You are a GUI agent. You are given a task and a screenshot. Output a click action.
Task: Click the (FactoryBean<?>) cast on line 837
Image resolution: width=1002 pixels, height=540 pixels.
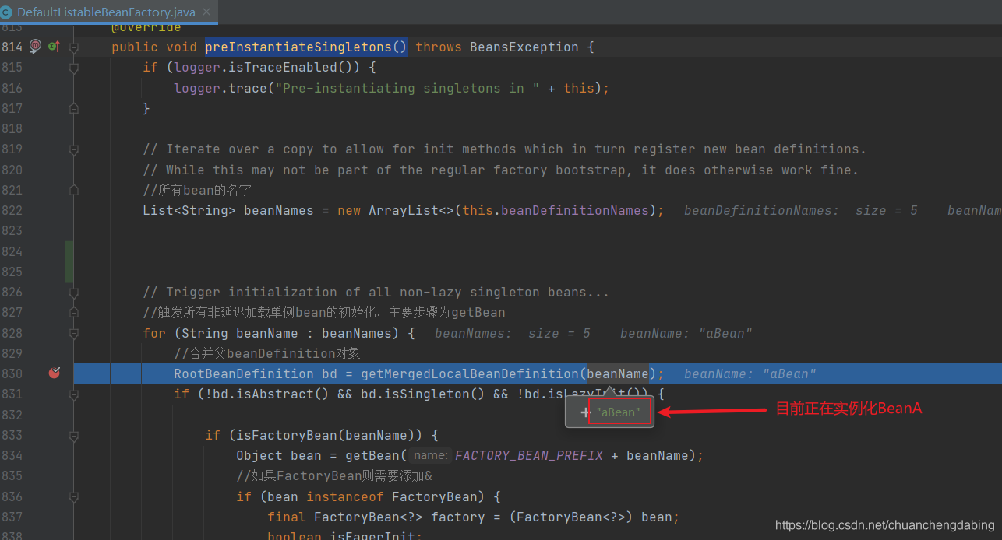click(x=575, y=517)
